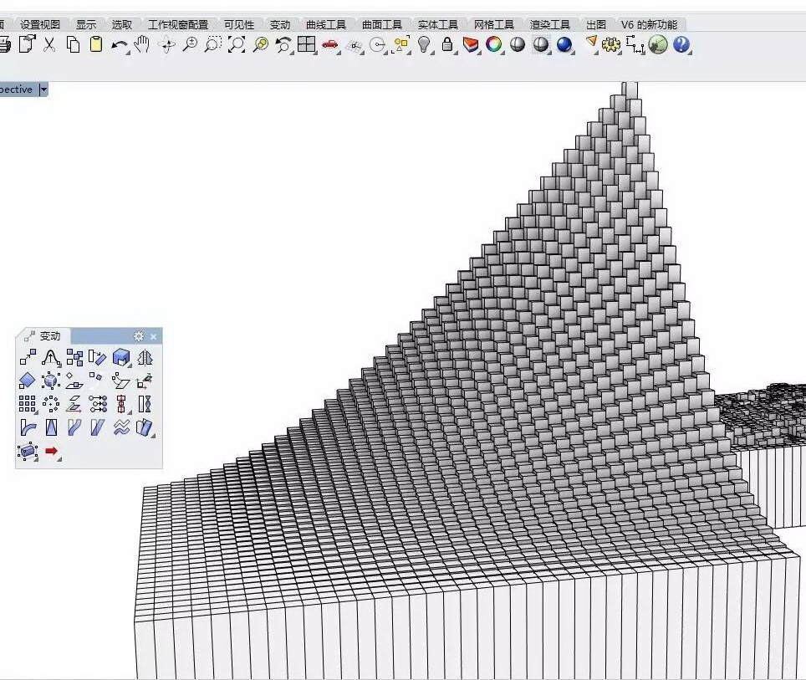Select the Rotate view tool
Screen dimensions: 806x680
click(x=166, y=45)
